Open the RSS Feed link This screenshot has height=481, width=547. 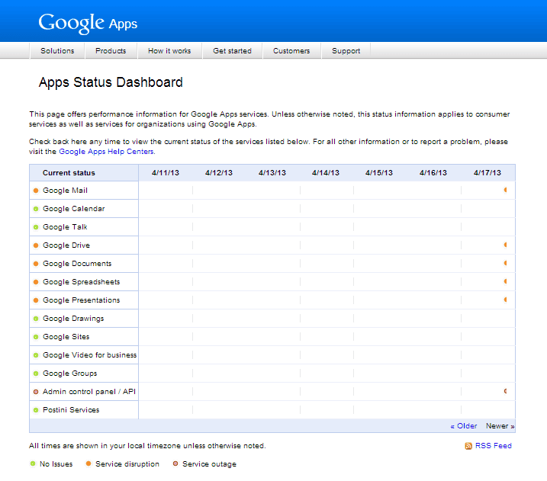pos(494,446)
